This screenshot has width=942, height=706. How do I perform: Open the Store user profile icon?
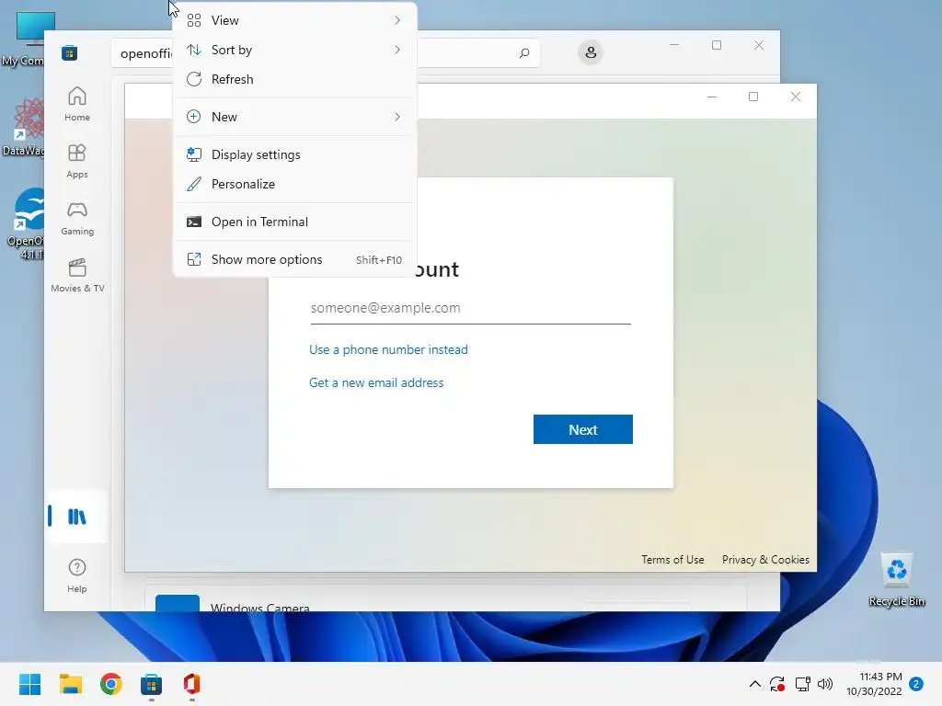(x=591, y=52)
